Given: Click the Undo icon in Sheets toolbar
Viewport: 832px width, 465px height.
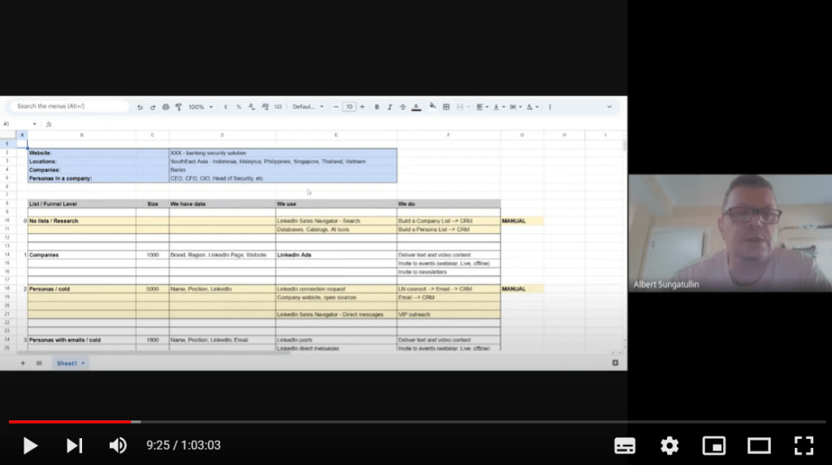Looking at the screenshot, I should click(140, 107).
